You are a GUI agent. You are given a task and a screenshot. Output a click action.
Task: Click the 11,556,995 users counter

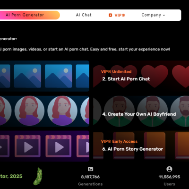point(169,177)
